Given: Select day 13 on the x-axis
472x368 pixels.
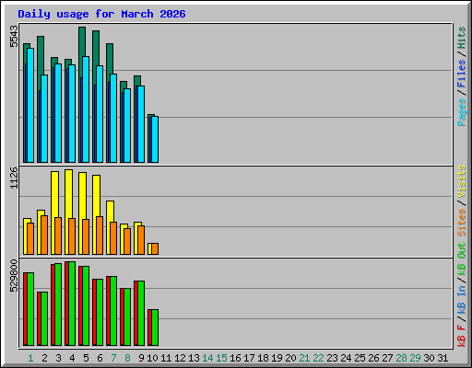Looking at the screenshot, I should [194, 358].
